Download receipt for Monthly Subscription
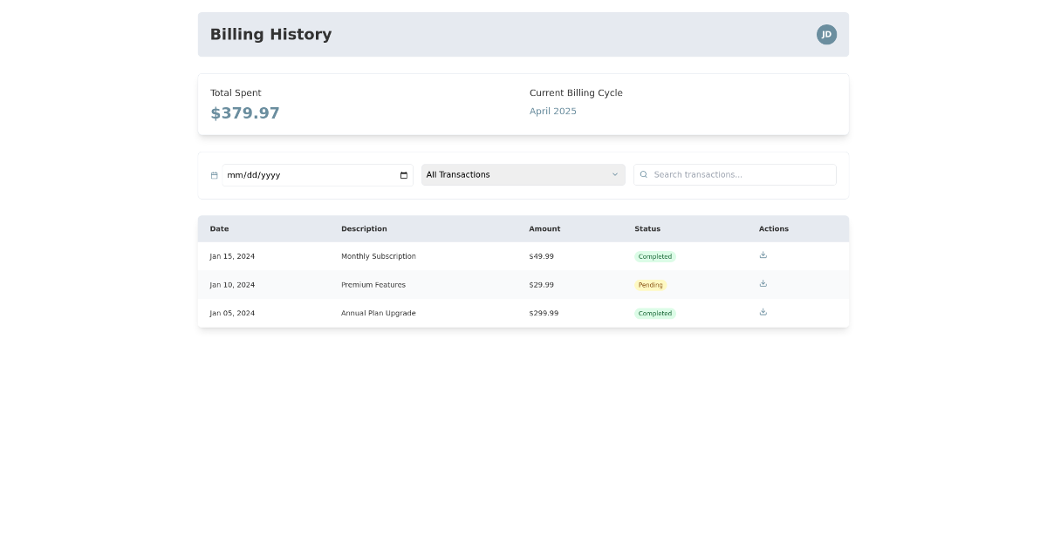 763,254
